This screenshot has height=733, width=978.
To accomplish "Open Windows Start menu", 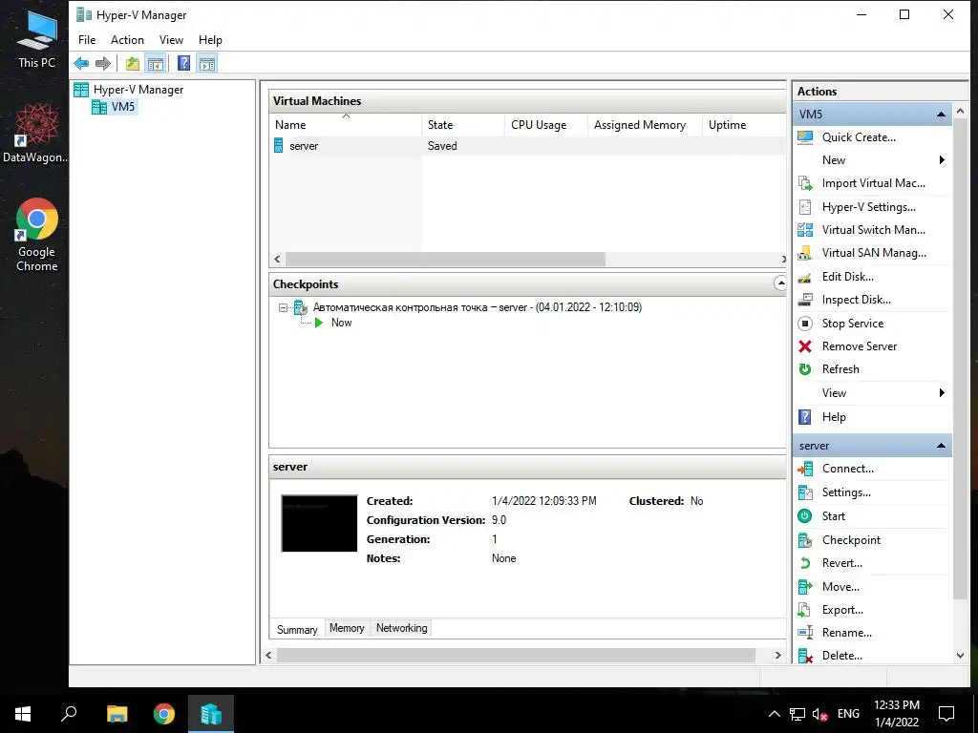I will pyautogui.click(x=23, y=714).
